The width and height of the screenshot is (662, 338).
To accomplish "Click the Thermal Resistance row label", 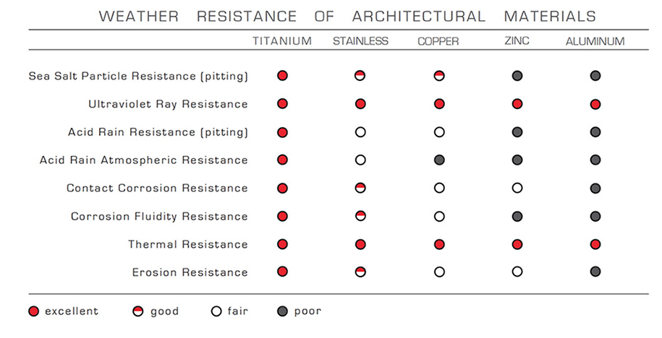I will pyautogui.click(x=188, y=245).
